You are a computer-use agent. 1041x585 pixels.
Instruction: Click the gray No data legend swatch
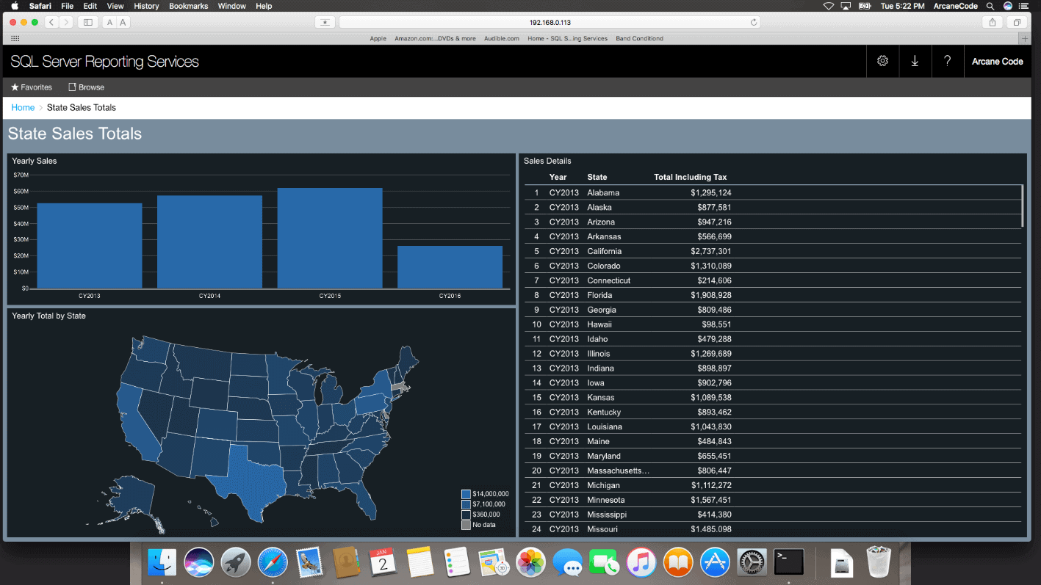pyautogui.click(x=466, y=525)
